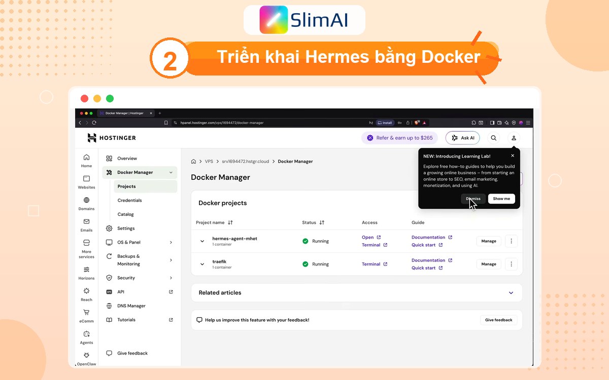Click the Install button in address bar
The image size is (609, 380).
[x=385, y=123]
